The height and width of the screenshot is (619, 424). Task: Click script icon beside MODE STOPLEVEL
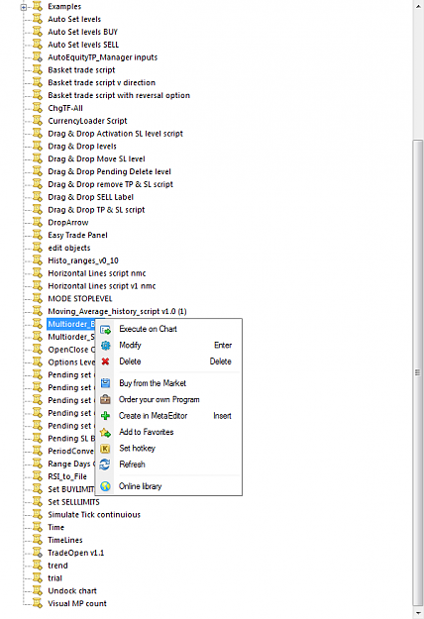click(x=38, y=298)
